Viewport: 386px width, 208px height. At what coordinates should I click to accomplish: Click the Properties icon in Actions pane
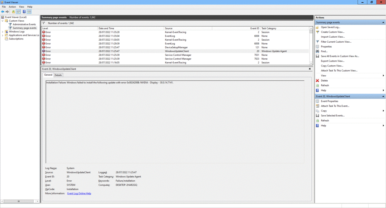pos(318,47)
